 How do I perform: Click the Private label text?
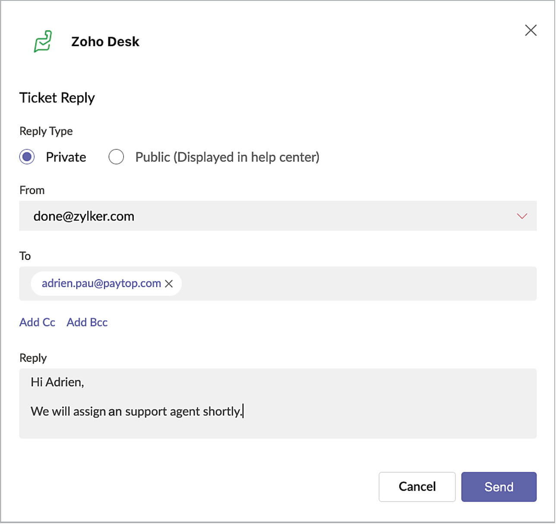[x=66, y=157]
